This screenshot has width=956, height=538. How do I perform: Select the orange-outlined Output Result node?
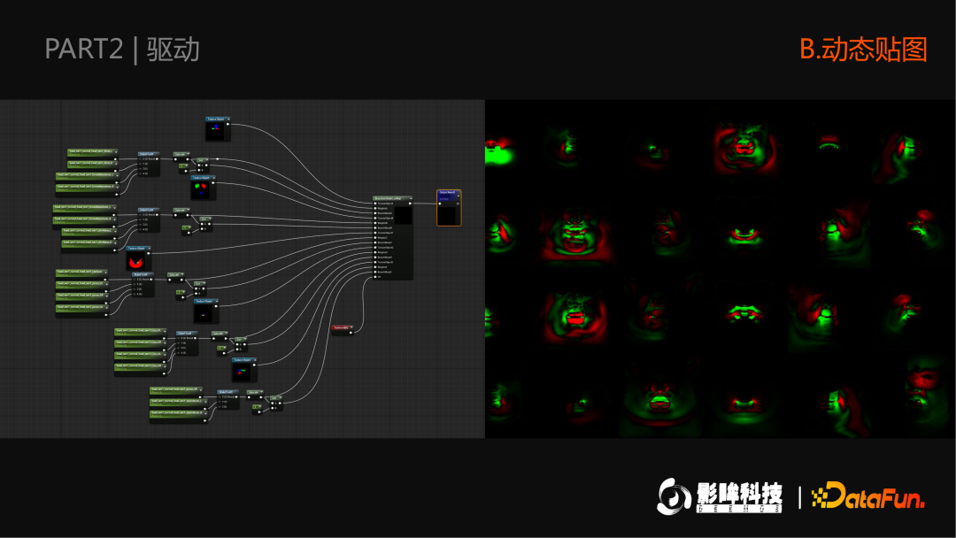[x=449, y=209]
